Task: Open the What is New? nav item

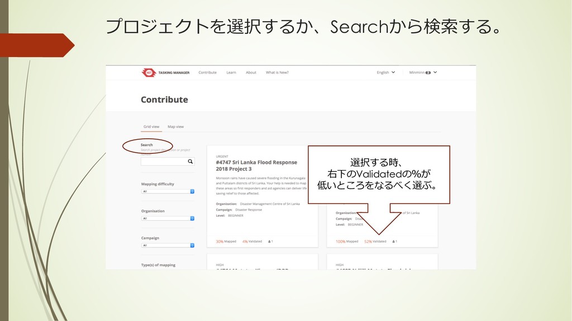Action: 277,72
